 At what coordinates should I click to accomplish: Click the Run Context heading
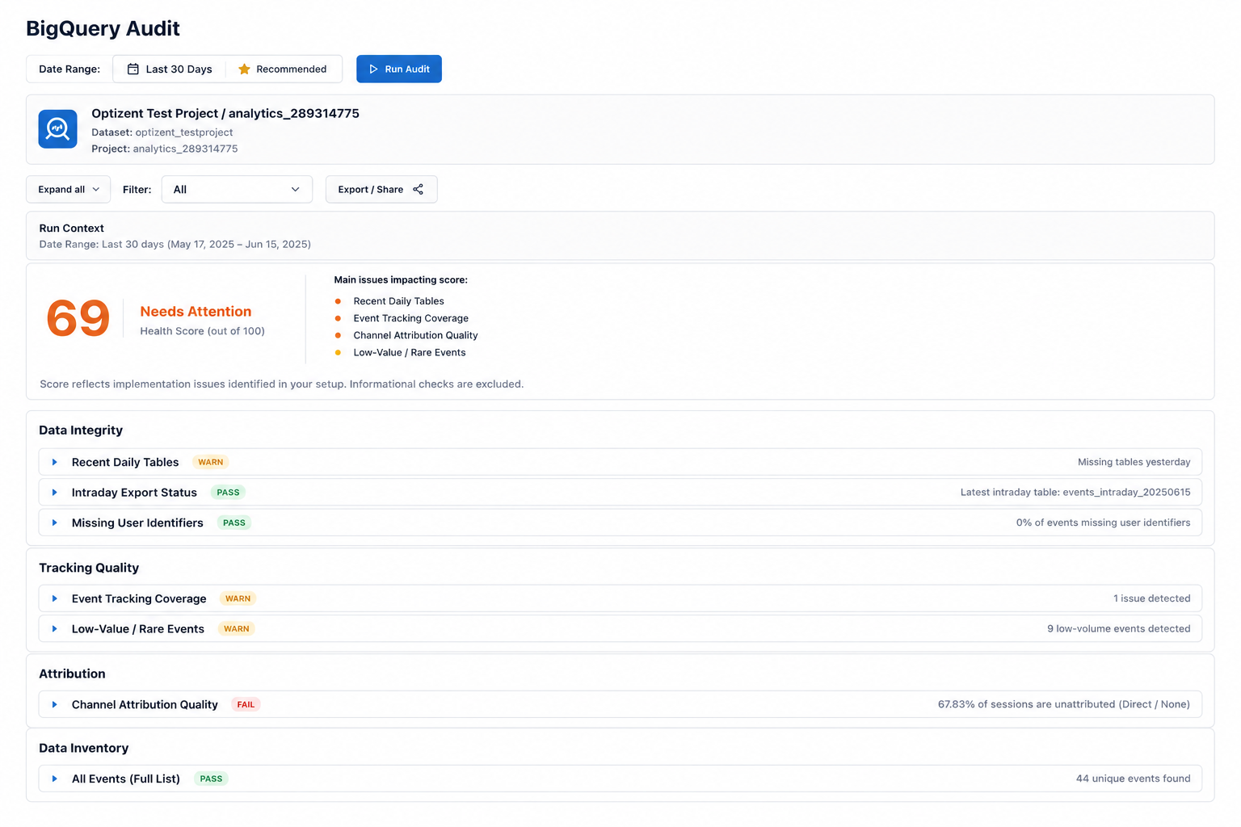click(71, 228)
